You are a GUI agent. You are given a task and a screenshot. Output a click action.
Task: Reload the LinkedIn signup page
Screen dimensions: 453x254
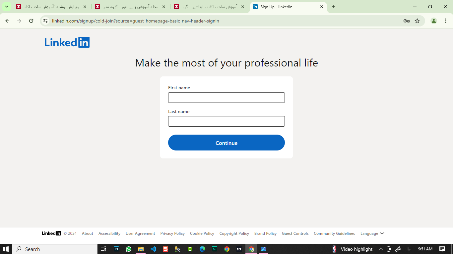(31, 21)
